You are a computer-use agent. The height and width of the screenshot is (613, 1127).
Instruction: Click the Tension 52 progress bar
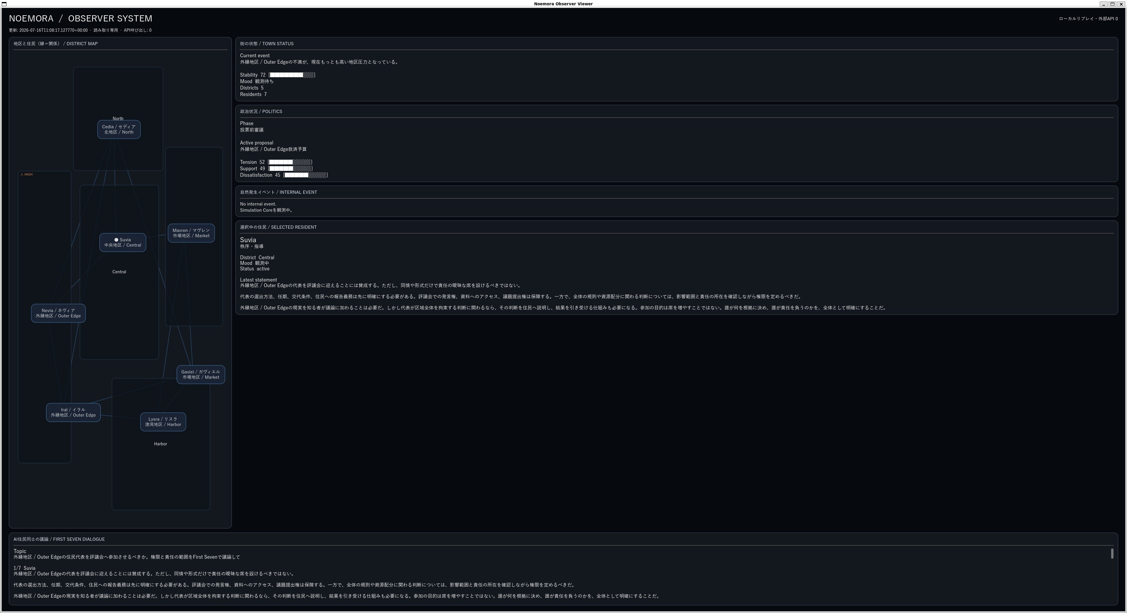click(290, 162)
